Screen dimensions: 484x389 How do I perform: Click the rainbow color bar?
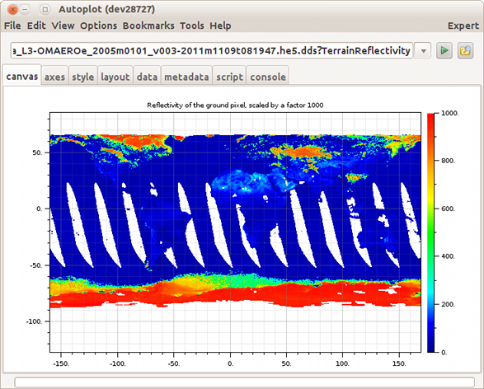tap(430, 232)
